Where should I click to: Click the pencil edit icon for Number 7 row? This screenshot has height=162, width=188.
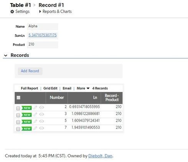35,128
